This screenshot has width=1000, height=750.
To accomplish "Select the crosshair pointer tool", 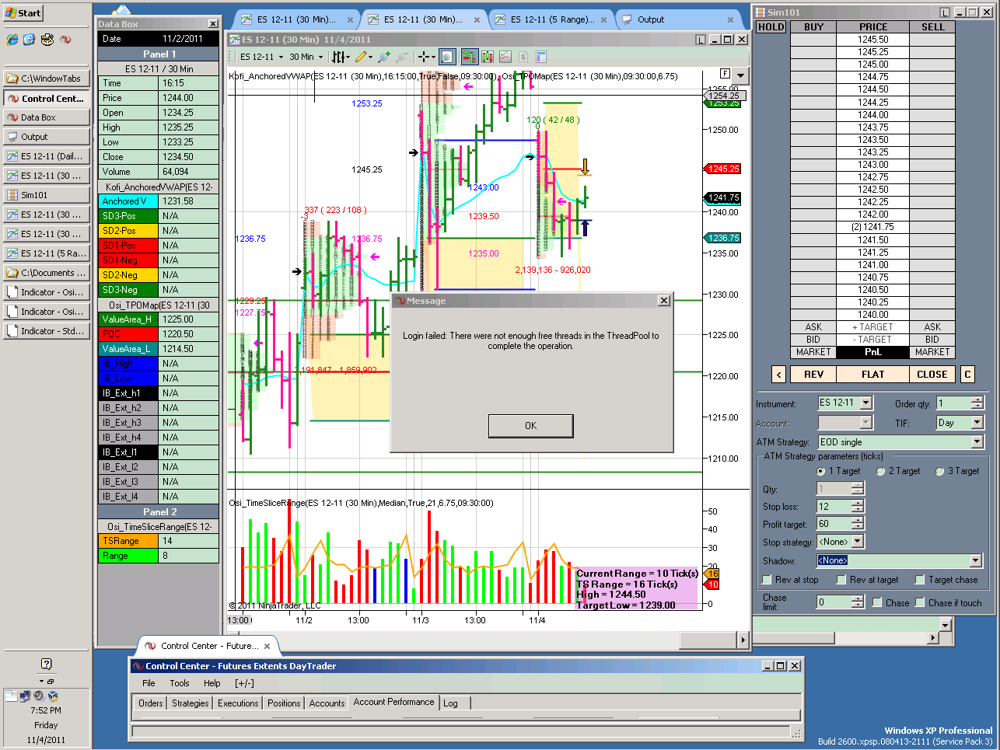I will pyautogui.click(x=426, y=57).
